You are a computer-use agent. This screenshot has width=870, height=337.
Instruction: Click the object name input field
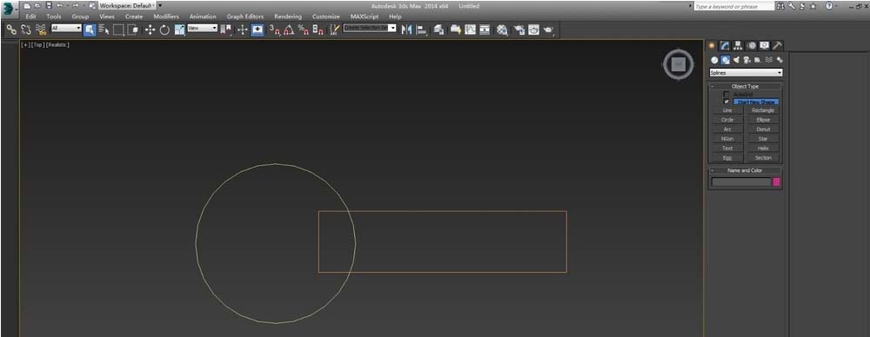(x=742, y=182)
